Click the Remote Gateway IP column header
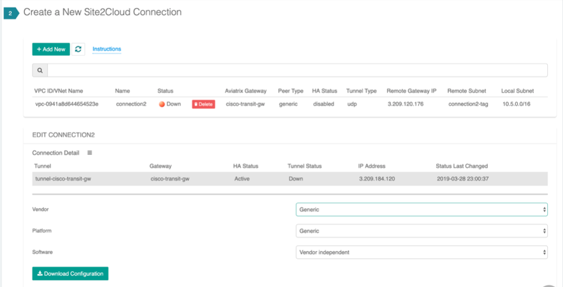The height and width of the screenshot is (287, 563). [411, 91]
